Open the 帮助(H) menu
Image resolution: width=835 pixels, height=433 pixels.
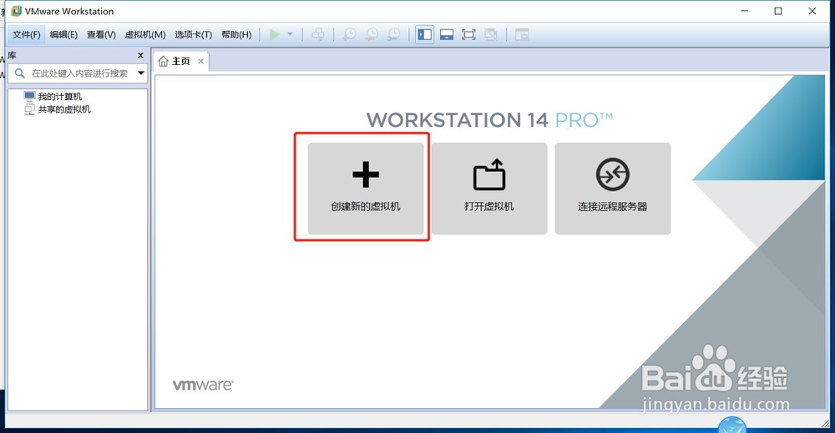click(236, 35)
